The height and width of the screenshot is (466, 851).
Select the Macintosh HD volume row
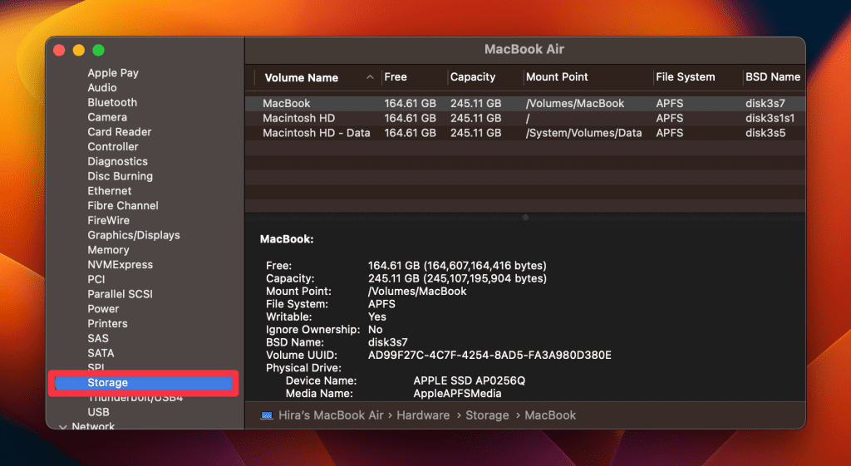tap(299, 118)
